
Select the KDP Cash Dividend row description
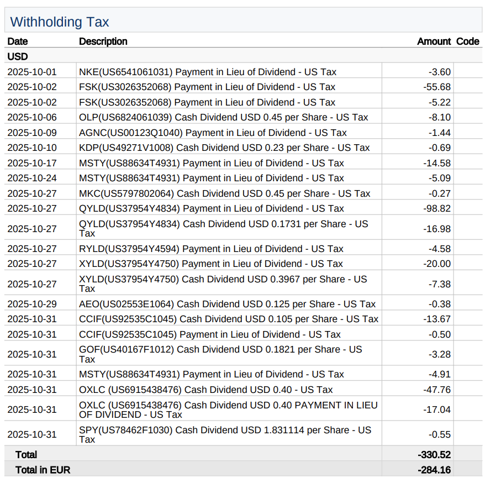click(x=224, y=148)
